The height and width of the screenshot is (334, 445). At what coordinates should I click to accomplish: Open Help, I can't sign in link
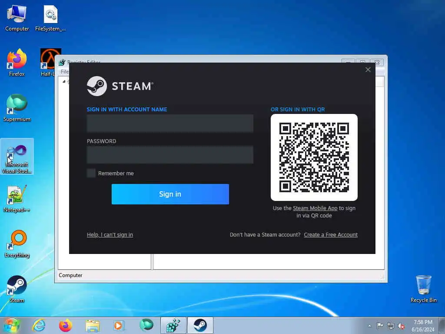(x=110, y=234)
